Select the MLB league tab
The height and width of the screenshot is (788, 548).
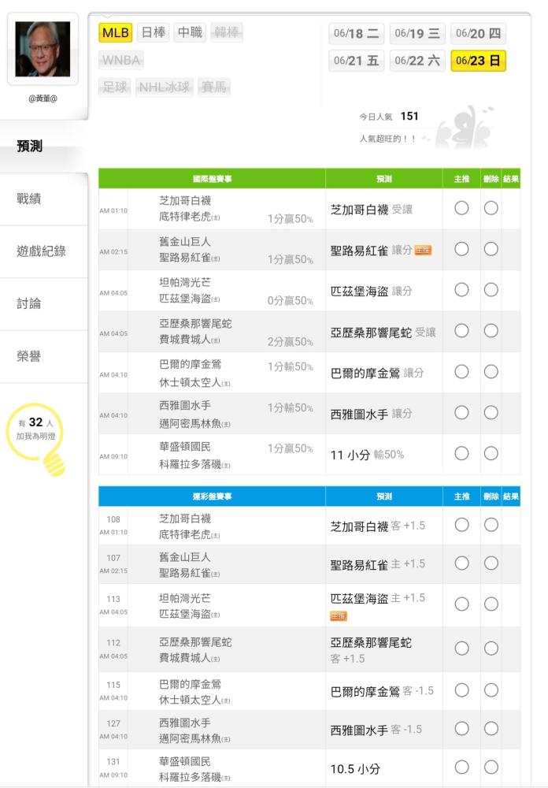coord(116,32)
